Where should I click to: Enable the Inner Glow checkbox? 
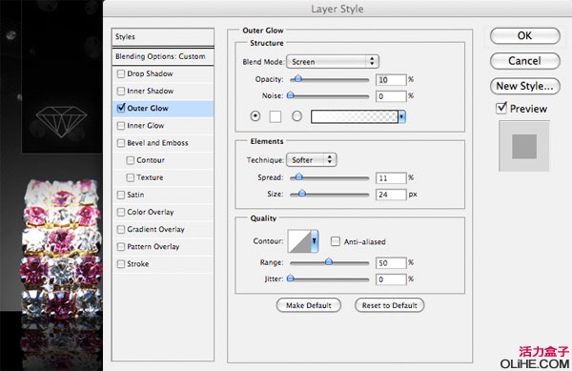(121, 126)
